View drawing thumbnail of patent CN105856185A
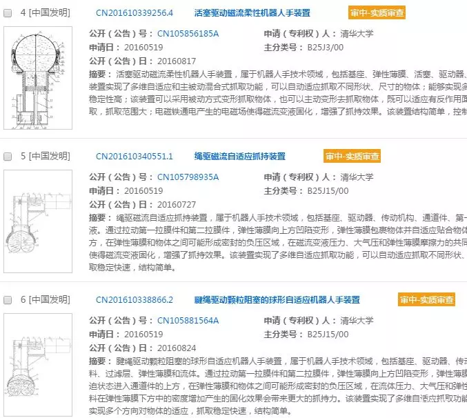Screen dimensions: 467x418 pyautogui.click(x=38, y=78)
